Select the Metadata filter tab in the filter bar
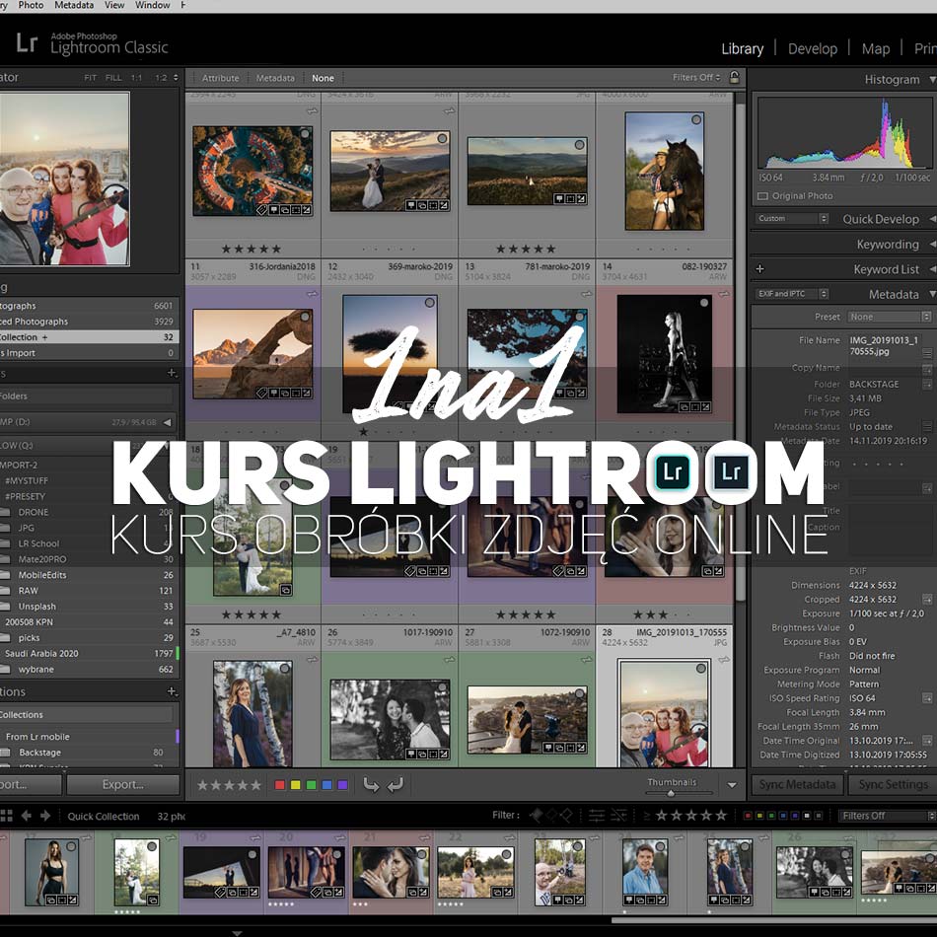Viewport: 937px width, 937px height. click(x=275, y=78)
